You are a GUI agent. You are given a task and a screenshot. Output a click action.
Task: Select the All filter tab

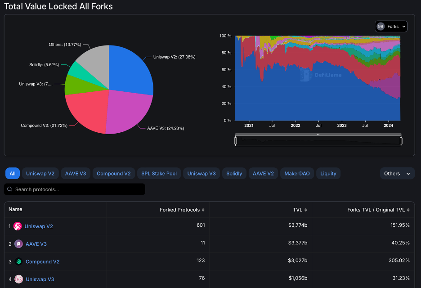click(x=12, y=174)
